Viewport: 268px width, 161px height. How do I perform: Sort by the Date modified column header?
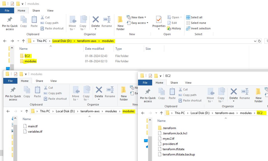point(94,49)
